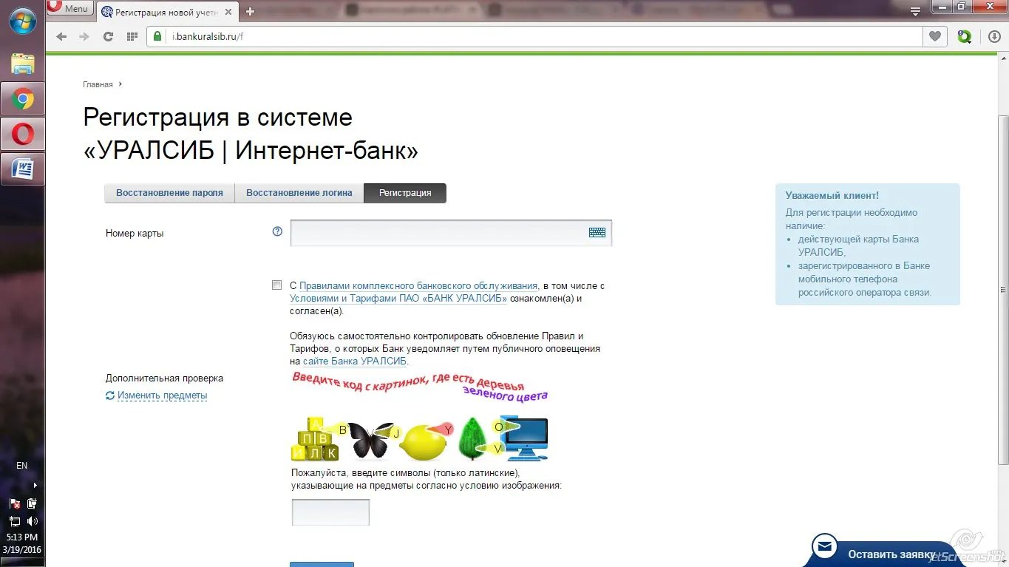Click the Номер карты input field
The height and width of the screenshot is (567, 1009).
pos(451,233)
